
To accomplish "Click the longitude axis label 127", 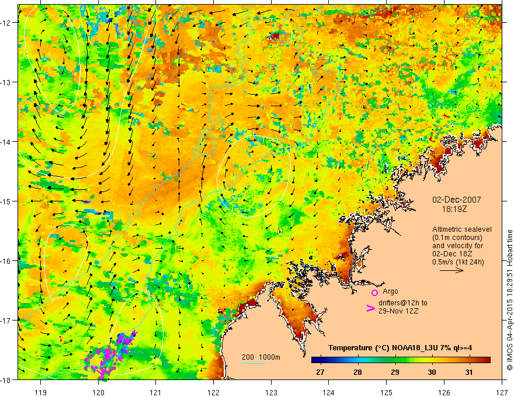I will click(x=502, y=392).
